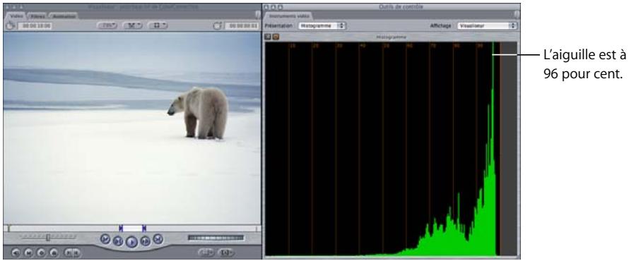This screenshot has height=261, width=629.
Task: Open the Présentation dropdown set to Histogramme
Action: pos(322,25)
